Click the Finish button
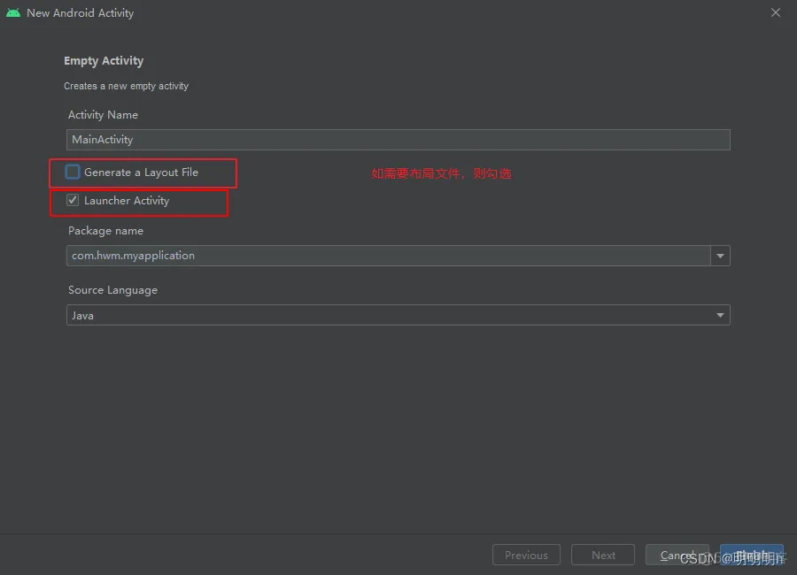 click(751, 556)
